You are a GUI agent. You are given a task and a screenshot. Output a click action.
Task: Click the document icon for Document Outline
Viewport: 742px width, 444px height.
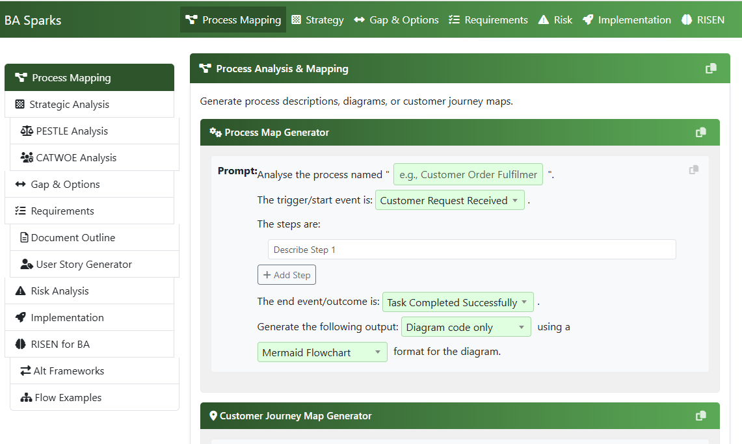[x=24, y=237]
